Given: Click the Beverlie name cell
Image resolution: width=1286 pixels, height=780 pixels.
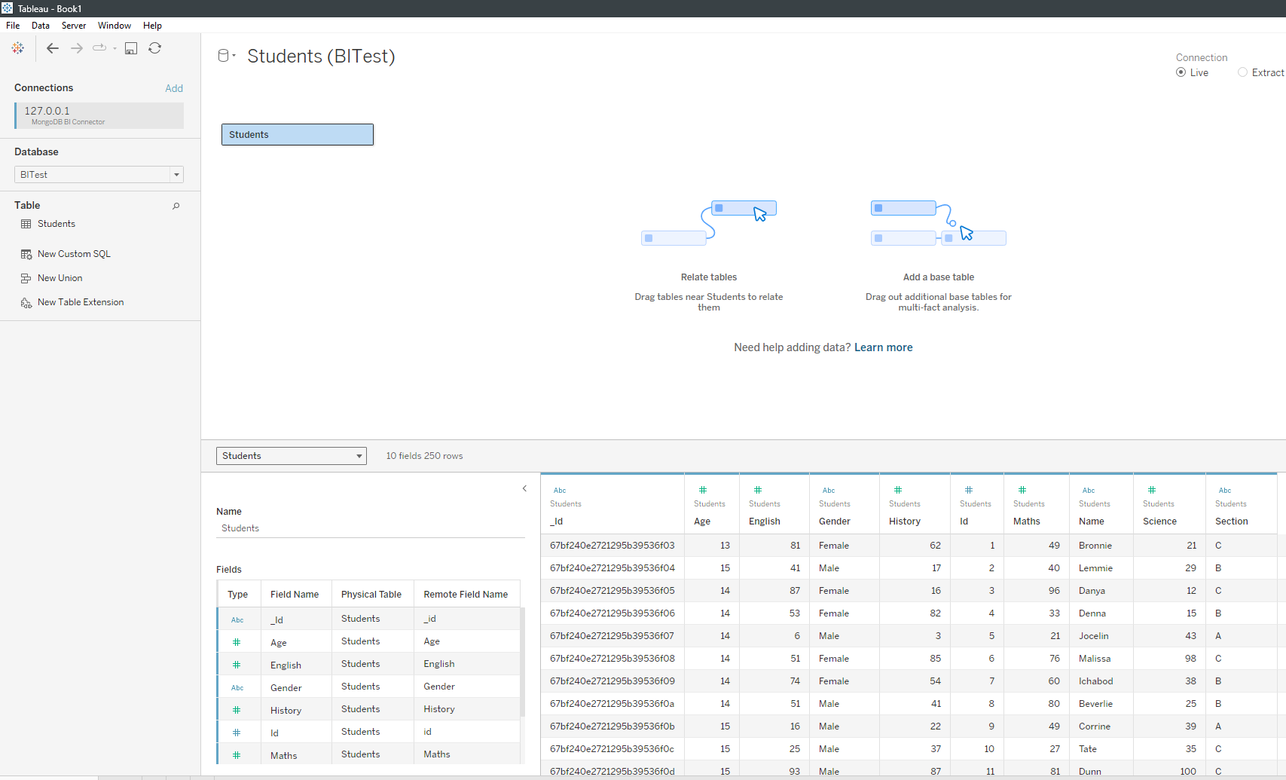Looking at the screenshot, I should [1101, 704].
